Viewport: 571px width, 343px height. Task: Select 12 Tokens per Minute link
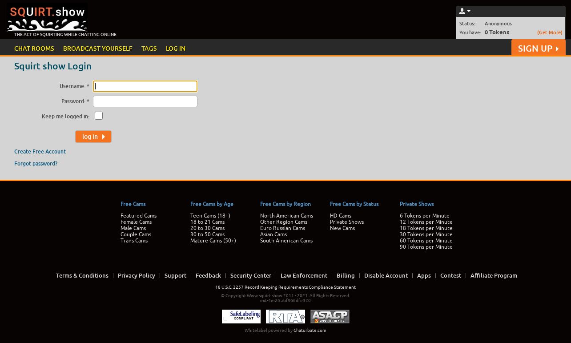pyautogui.click(x=426, y=222)
